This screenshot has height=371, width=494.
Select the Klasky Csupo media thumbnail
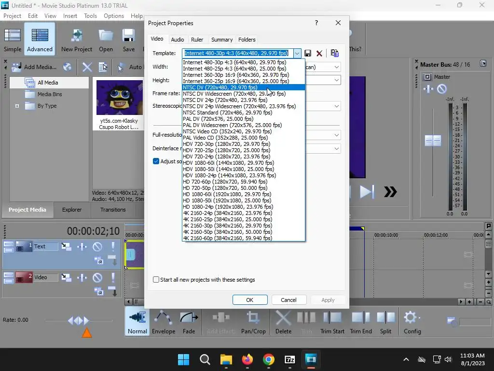click(120, 98)
